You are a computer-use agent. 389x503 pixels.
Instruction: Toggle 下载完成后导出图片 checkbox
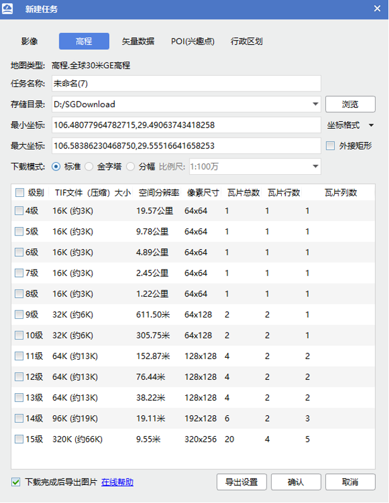coord(16,482)
